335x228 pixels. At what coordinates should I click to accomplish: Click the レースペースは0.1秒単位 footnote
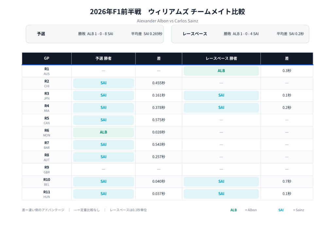pyautogui.click(x=128, y=210)
